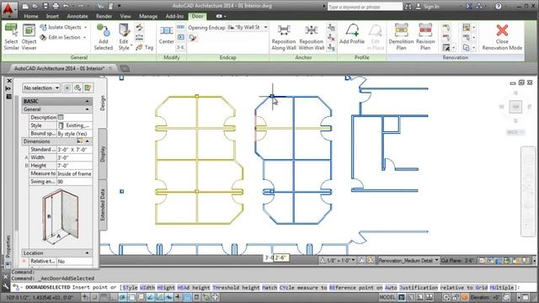The height and width of the screenshot is (303, 539).
Task: Click Close Renovation Mode
Action: 502,37
